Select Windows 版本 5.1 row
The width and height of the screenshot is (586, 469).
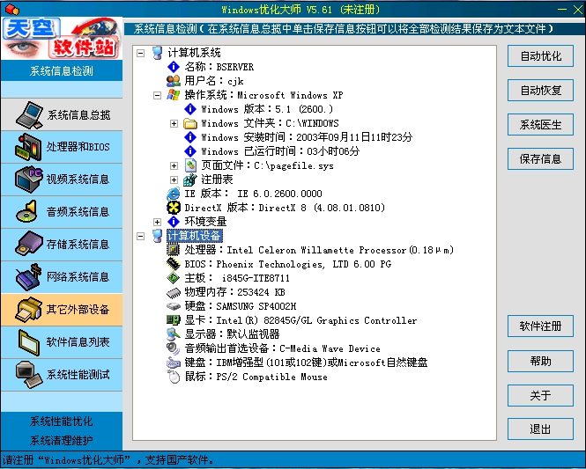coord(267,109)
